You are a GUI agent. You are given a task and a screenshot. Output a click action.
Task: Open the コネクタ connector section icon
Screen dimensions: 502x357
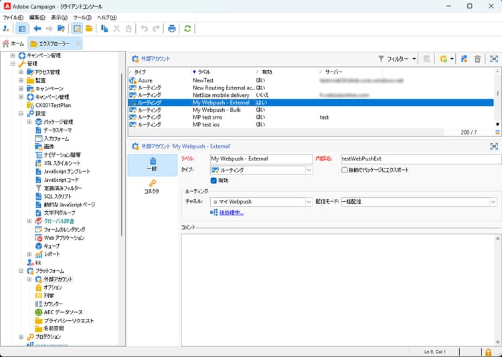[x=152, y=184]
